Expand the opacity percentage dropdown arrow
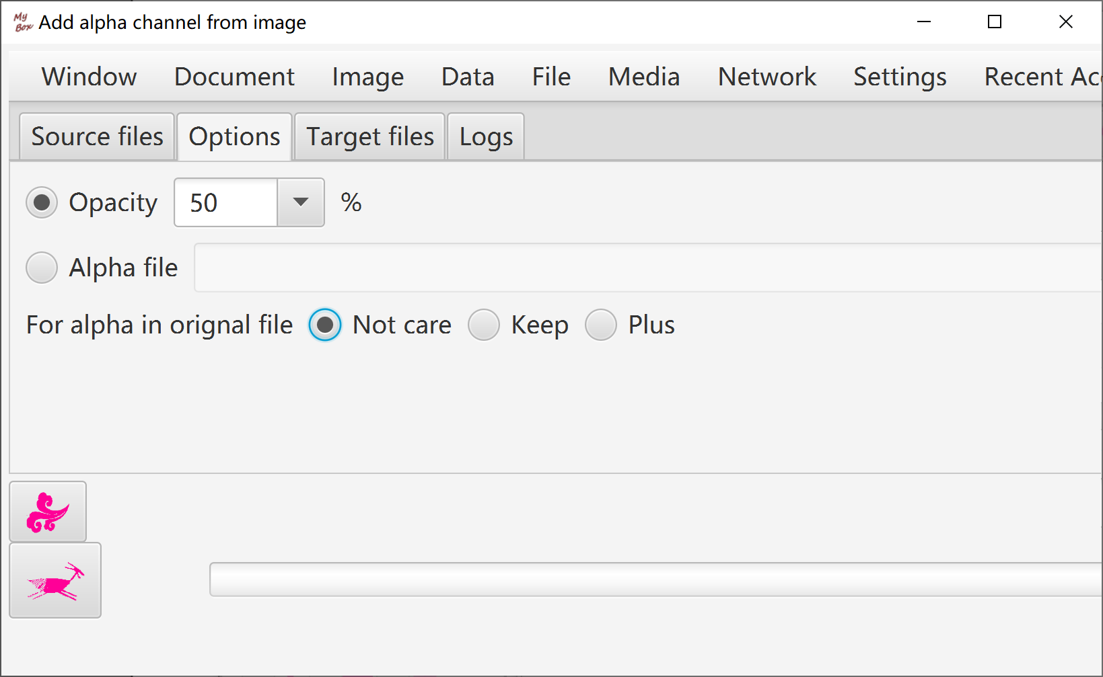 pos(301,202)
